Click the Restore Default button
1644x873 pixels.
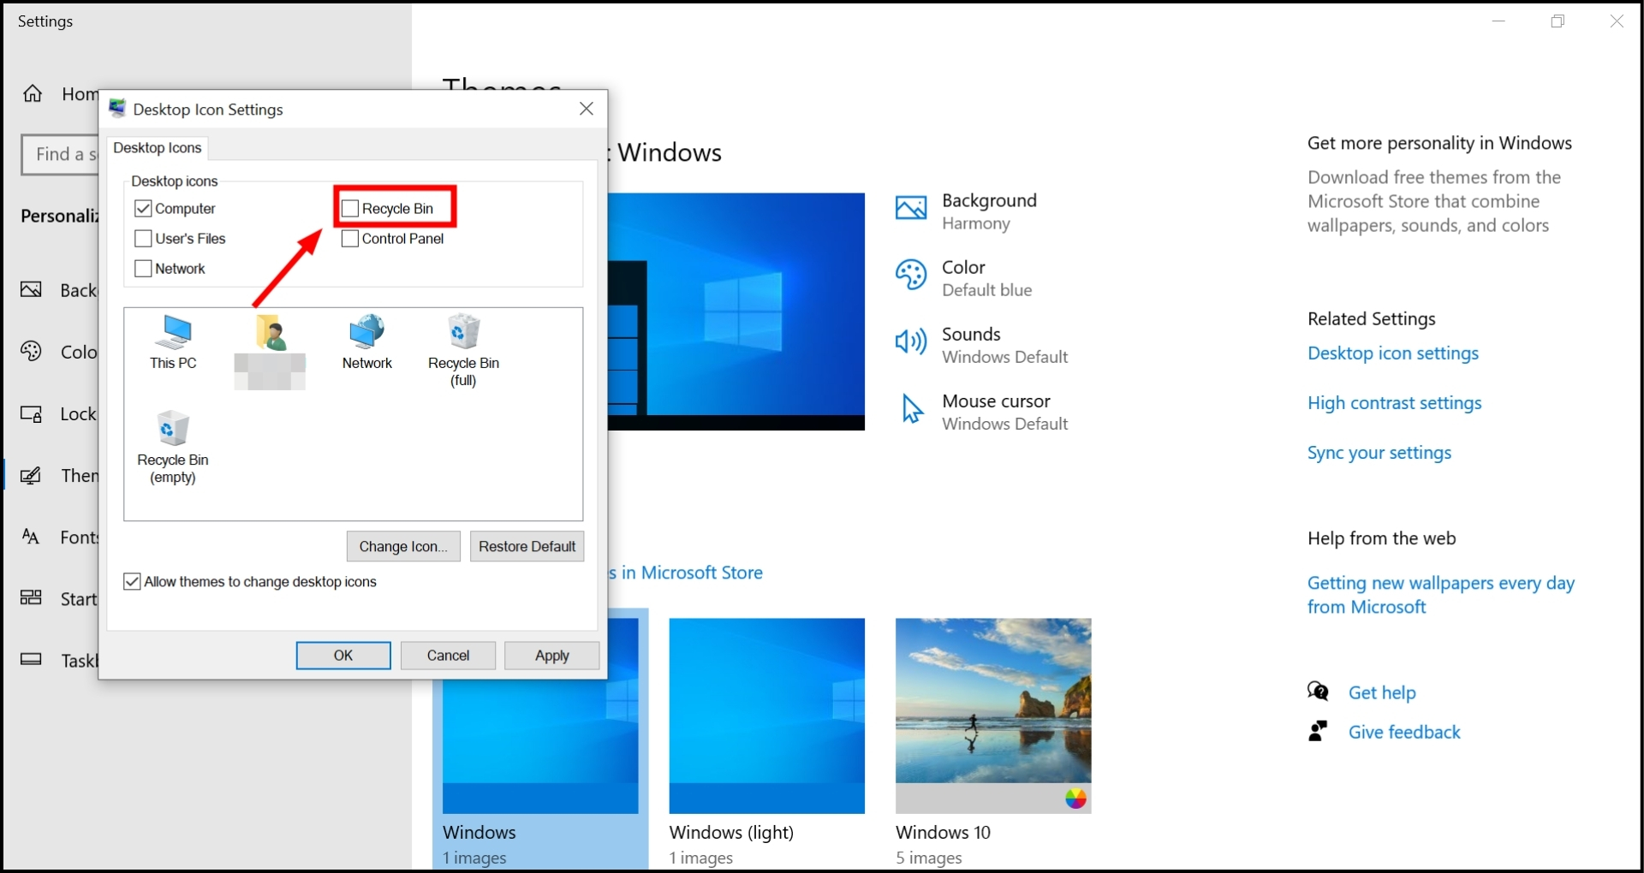(x=527, y=546)
